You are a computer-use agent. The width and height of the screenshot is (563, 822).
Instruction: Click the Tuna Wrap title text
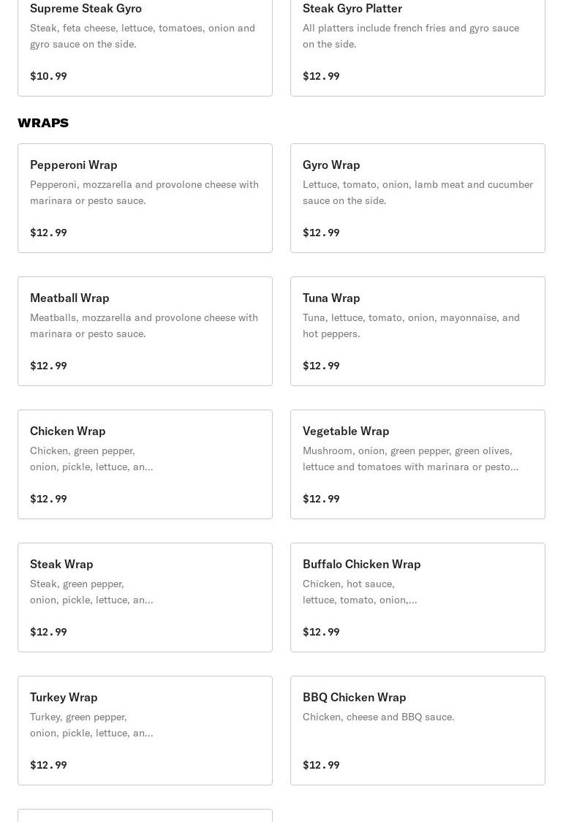click(x=331, y=298)
